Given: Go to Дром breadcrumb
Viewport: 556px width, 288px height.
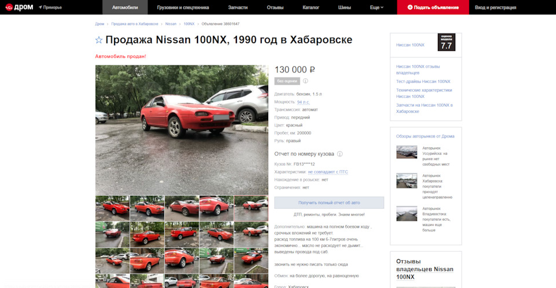Looking at the screenshot, I should tap(100, 24).
